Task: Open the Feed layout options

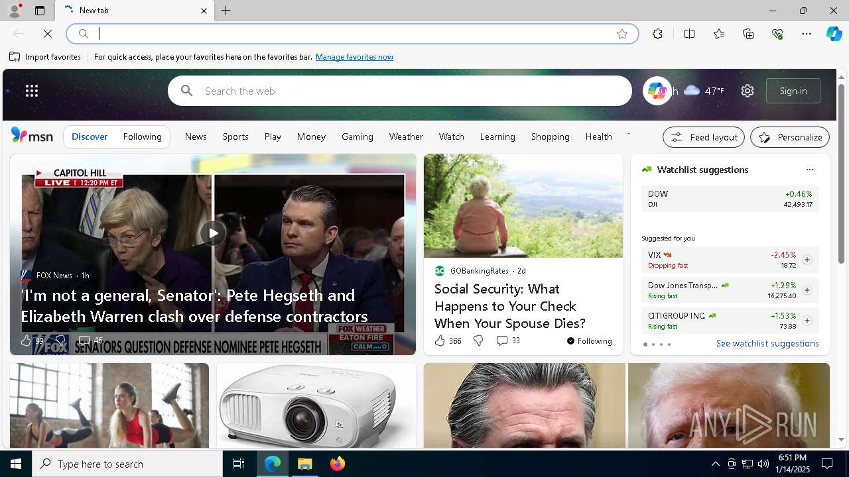Action: pos(704,137)
